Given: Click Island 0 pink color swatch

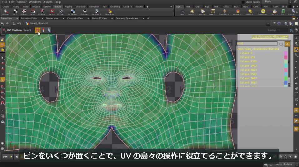Looking at the screenshot, I should (x=286, y=53).
